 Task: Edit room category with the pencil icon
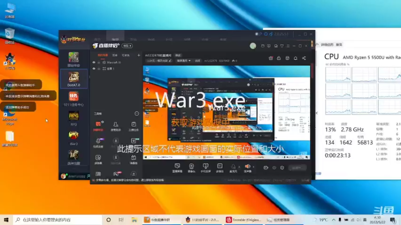pos(170,60)
